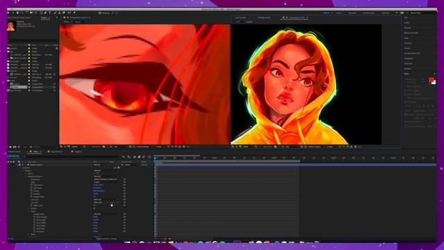Take a snapshot in the right viewer
Viewport: 444px width, 250px height.
[x=275, y=147]
